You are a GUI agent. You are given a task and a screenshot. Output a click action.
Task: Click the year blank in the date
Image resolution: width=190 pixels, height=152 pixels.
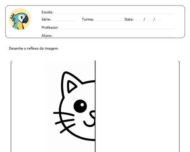click(x=158, y=21)
